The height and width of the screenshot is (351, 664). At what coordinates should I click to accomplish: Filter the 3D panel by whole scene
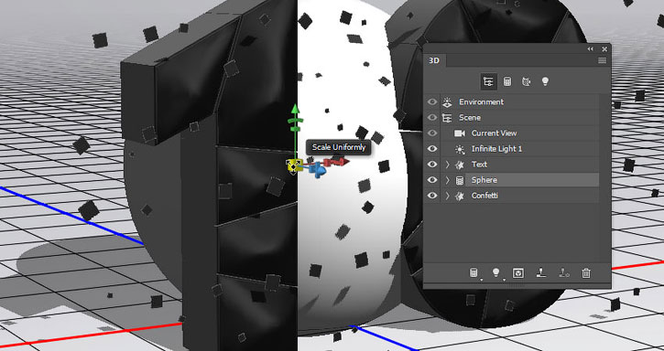pos(488,81)
